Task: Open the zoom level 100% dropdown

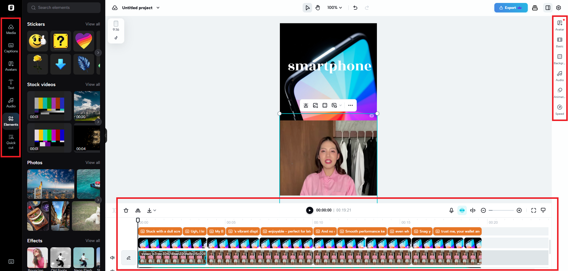Action: (335, 7)
